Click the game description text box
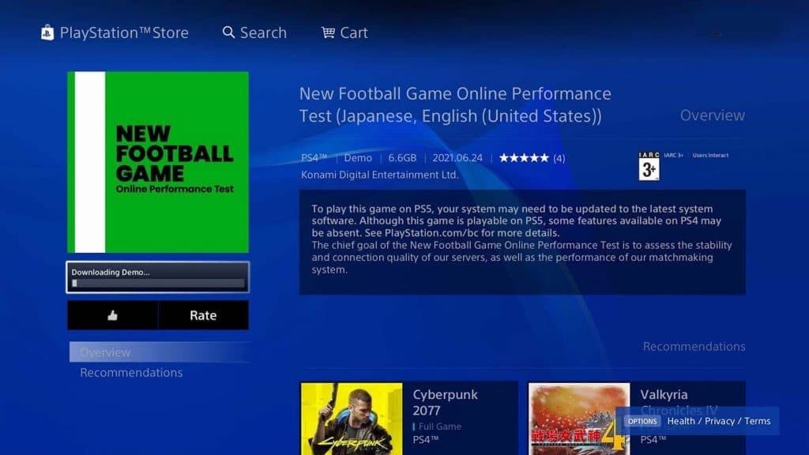Image resolution: width=809 pixels, height=455 pixels. [x=522, y=242]
